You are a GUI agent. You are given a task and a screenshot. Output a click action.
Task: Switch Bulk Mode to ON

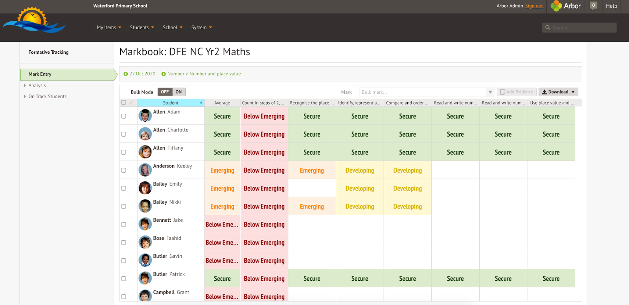(x=178, y=92)
